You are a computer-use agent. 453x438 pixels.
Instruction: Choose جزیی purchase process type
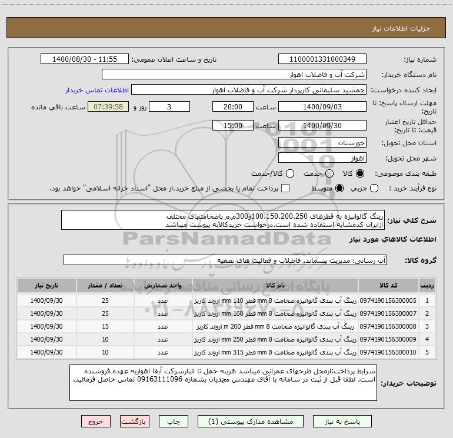374,188
